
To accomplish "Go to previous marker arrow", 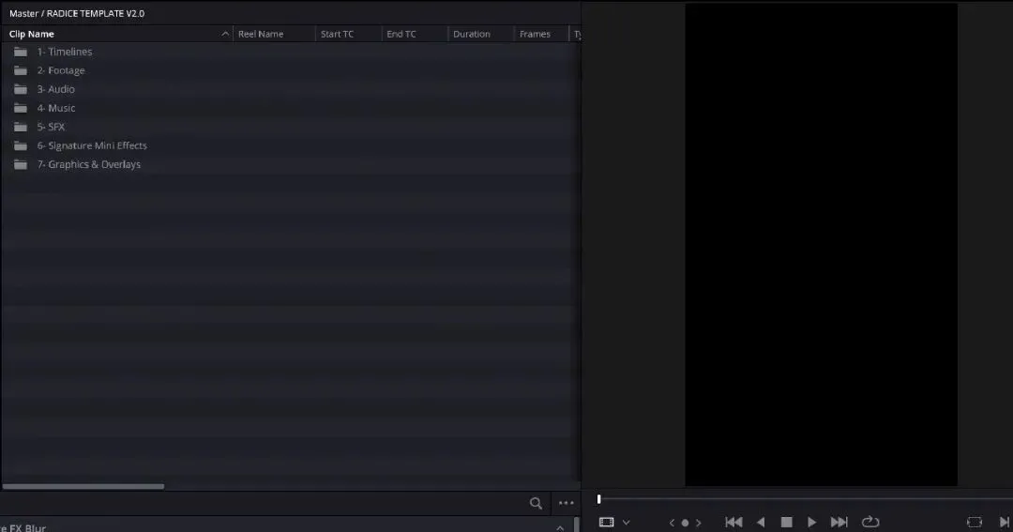I will tap(672, 523).
